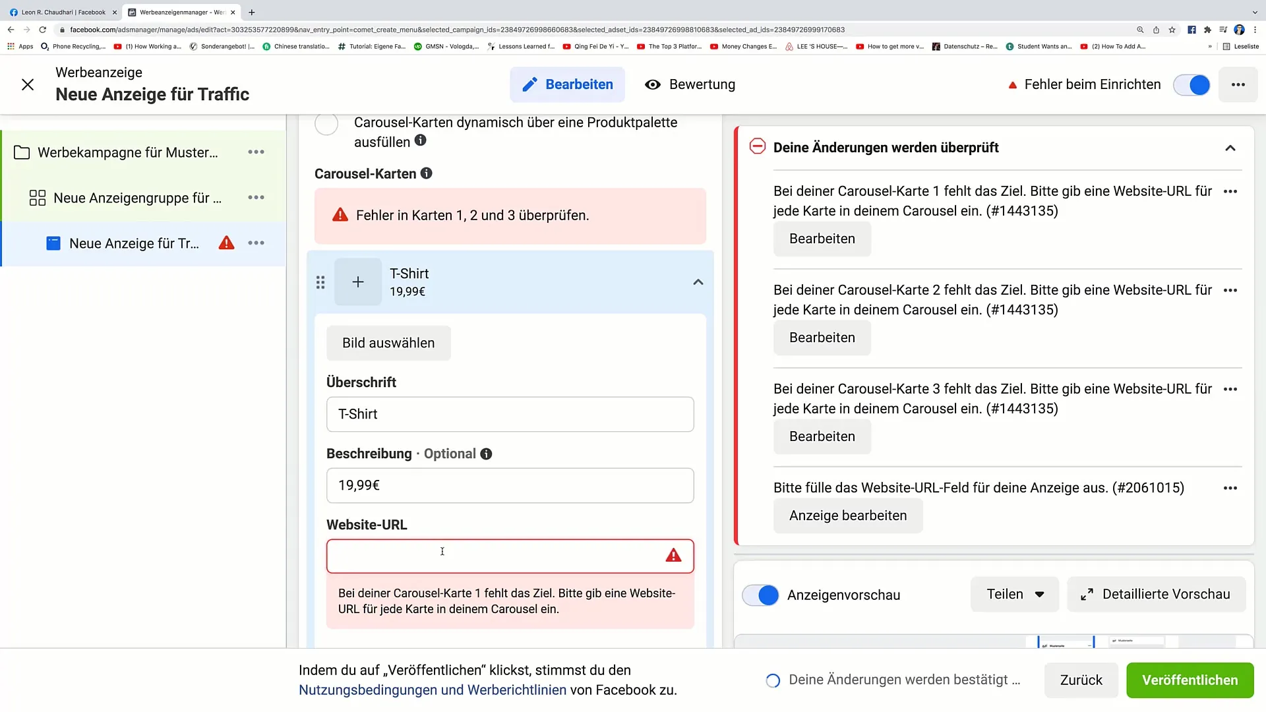Open three-dot menu for Carousel-Karte 3 error

click(x=1230, y=390)
